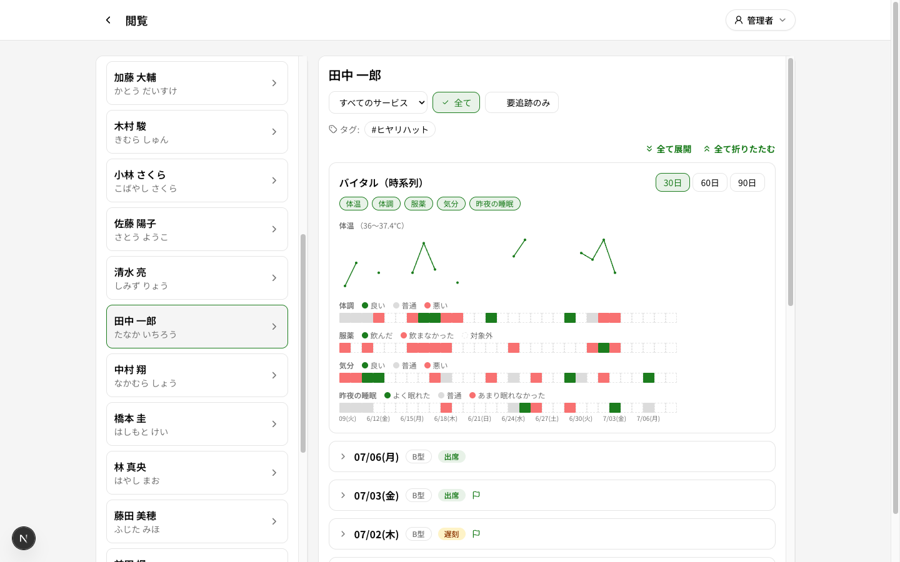The height and width of the screenshot is (562, 900).
Task: Select 加藤 大輔 in the user list
Action: click(197, 83)
